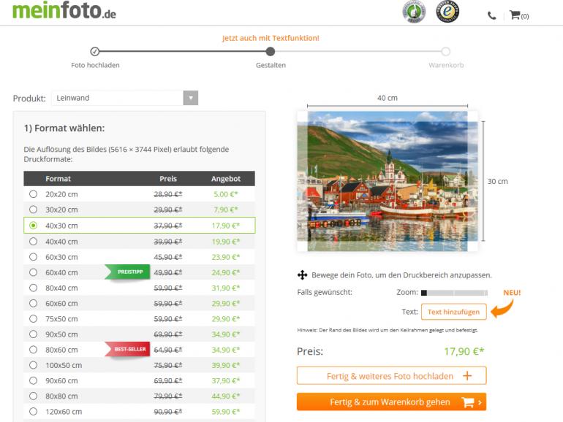The height and width of the screenshot is (422, 563).
Task: Select the 20x20 cm format radio button
Action: click(x=33, y=194)
